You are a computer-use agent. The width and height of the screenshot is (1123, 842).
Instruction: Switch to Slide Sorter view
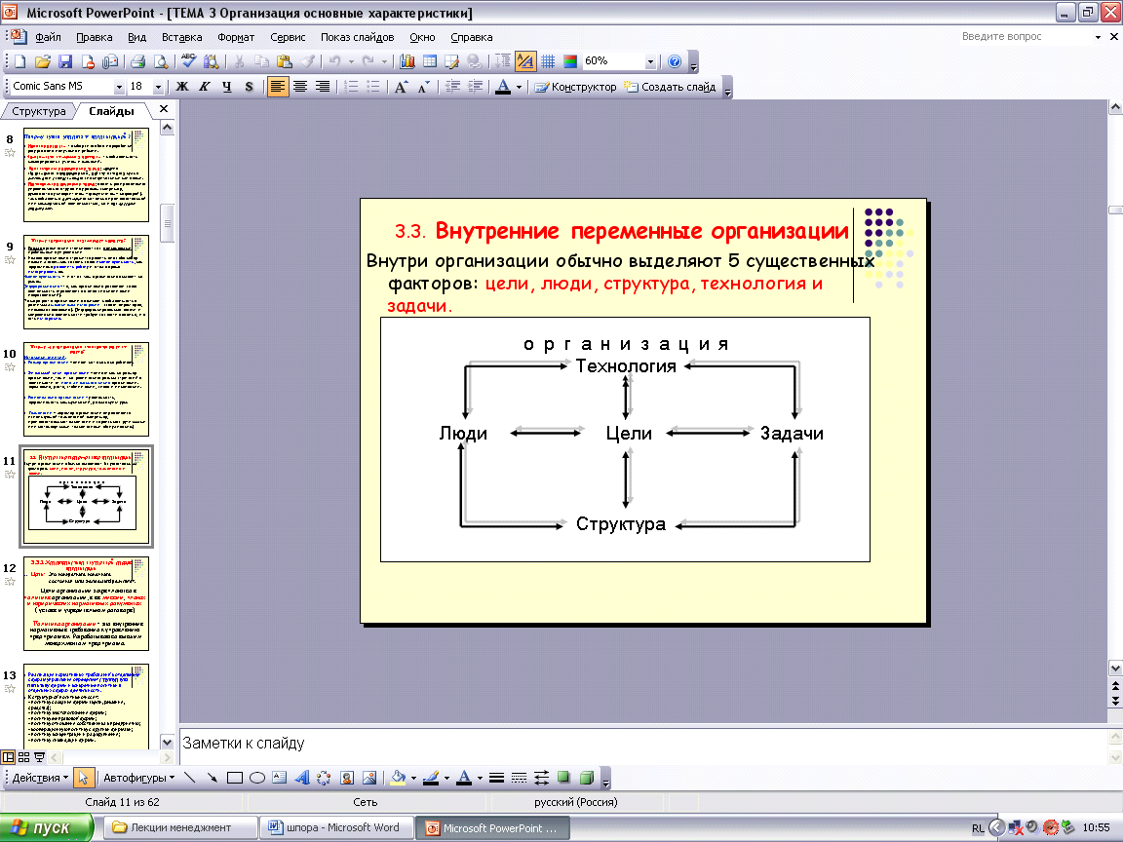click(23, 757)
